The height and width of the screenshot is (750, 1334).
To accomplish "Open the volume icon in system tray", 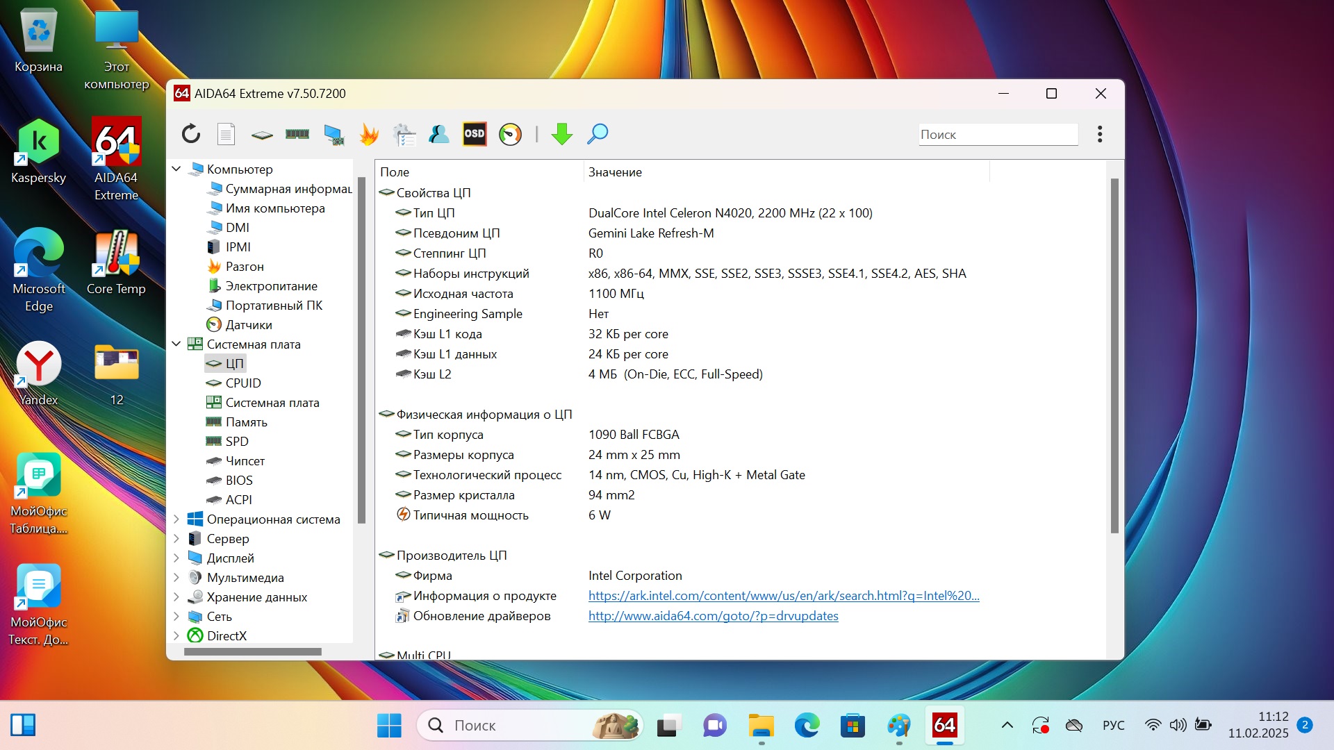I will click(x=1178, y=725).
